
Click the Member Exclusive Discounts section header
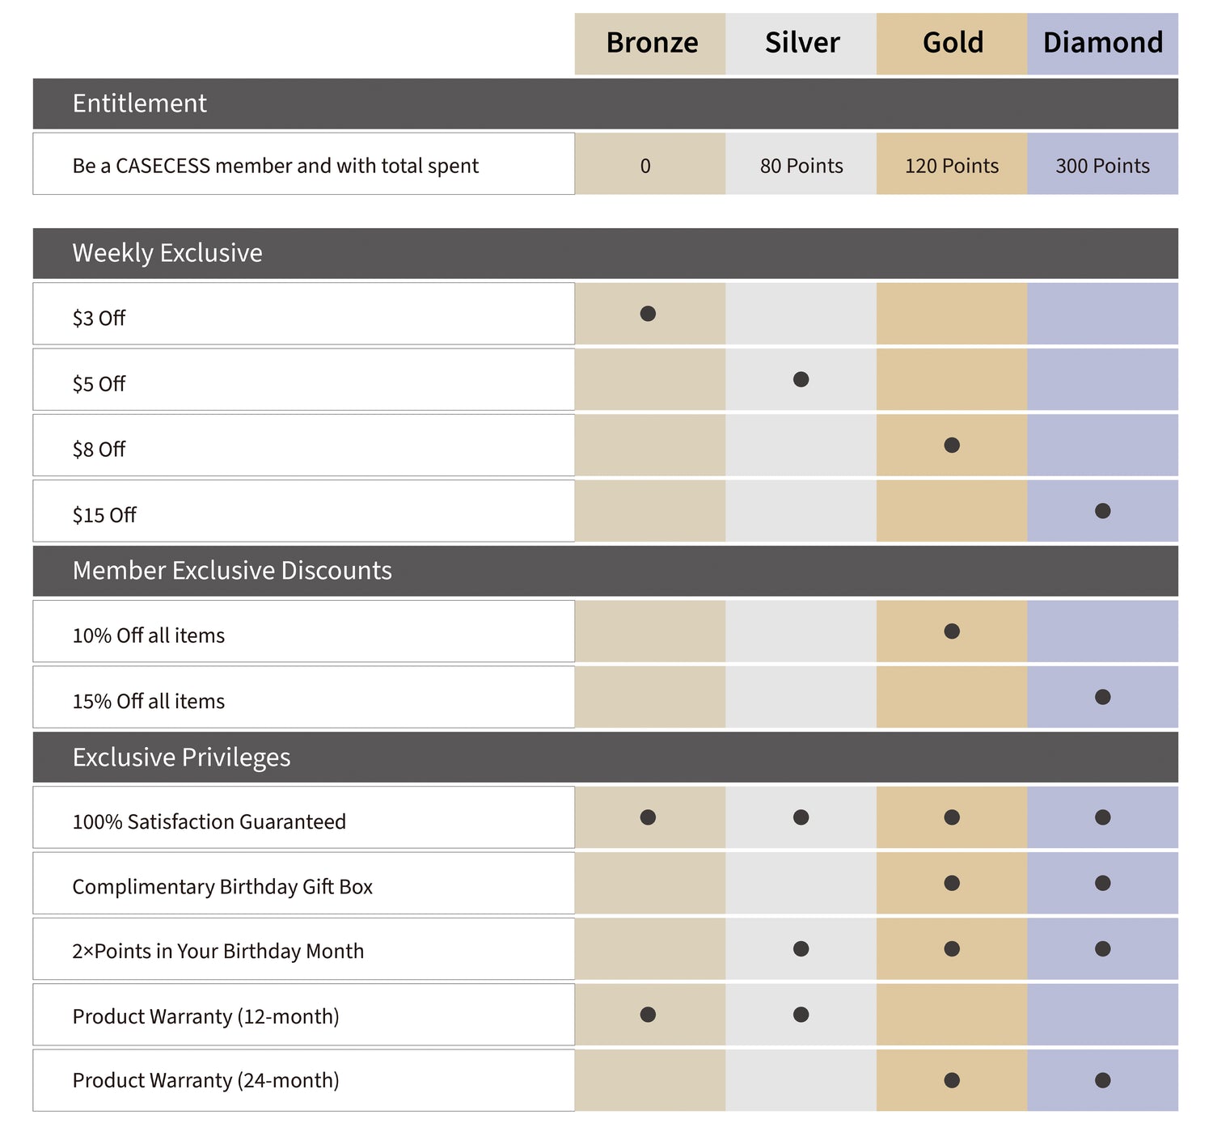coord(232,571)
